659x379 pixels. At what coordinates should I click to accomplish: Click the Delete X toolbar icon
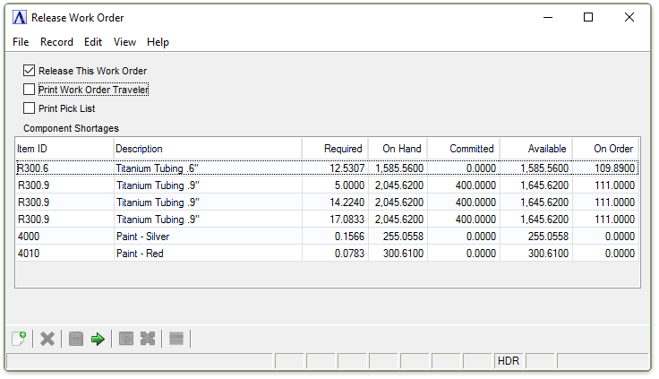click(x=47, y=339)
